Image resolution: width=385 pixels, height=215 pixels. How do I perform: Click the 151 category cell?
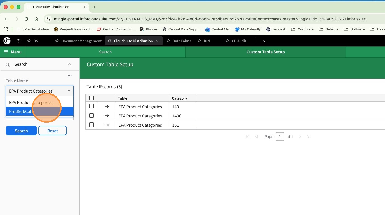point(182,125)
